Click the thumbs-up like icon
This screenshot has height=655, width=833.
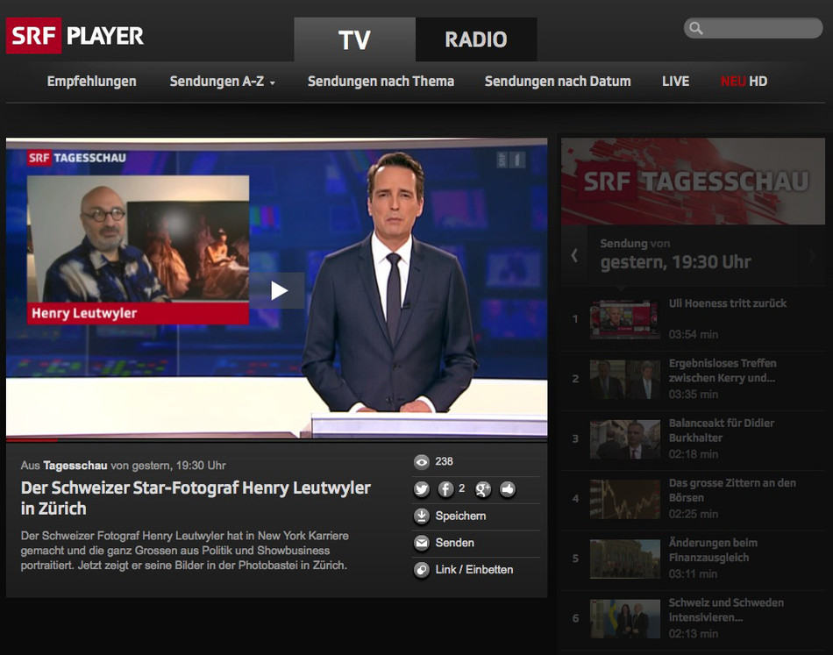[x=508, y=489]
